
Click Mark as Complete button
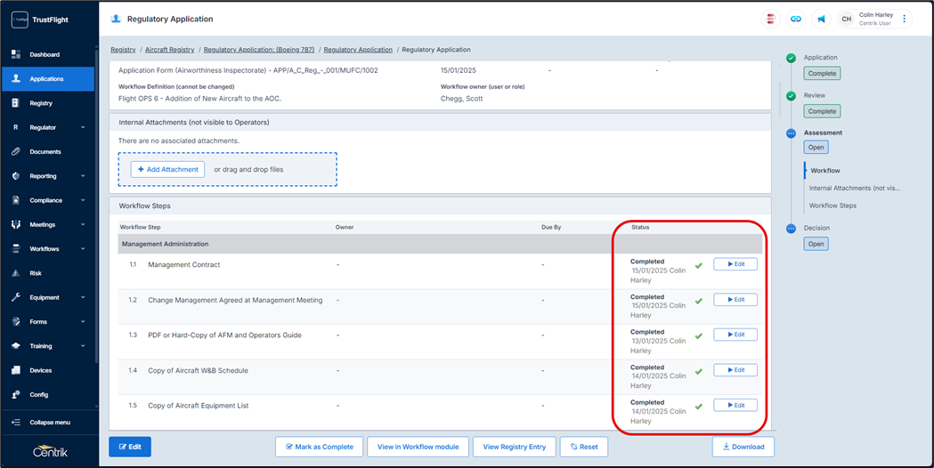tap(320, 447)
